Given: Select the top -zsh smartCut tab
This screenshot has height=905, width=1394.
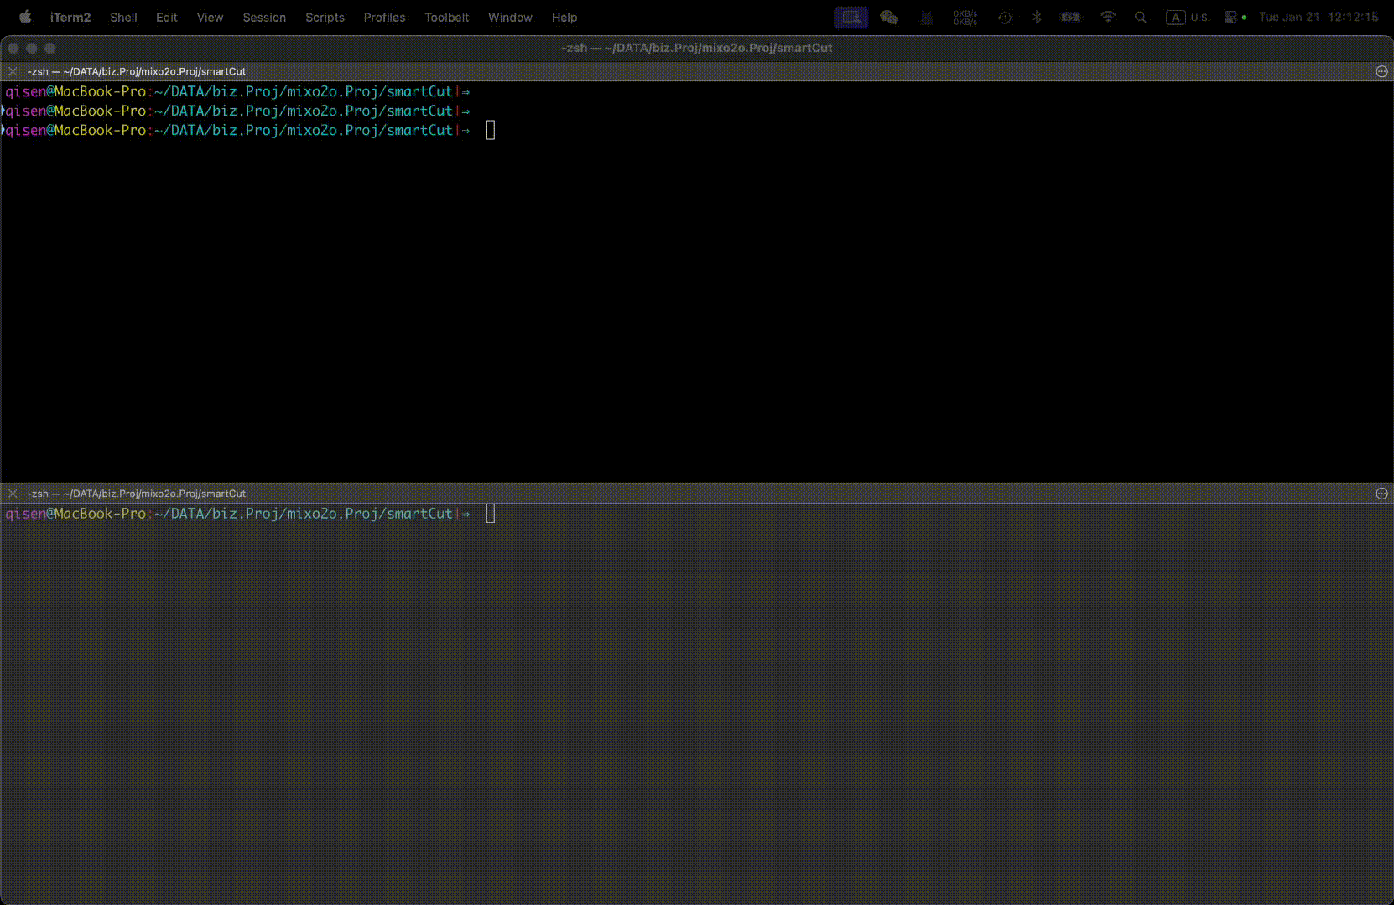Looking at the screenshot, I should point(134,71).
